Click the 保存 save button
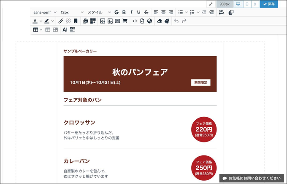 click(x=269, y=4)
